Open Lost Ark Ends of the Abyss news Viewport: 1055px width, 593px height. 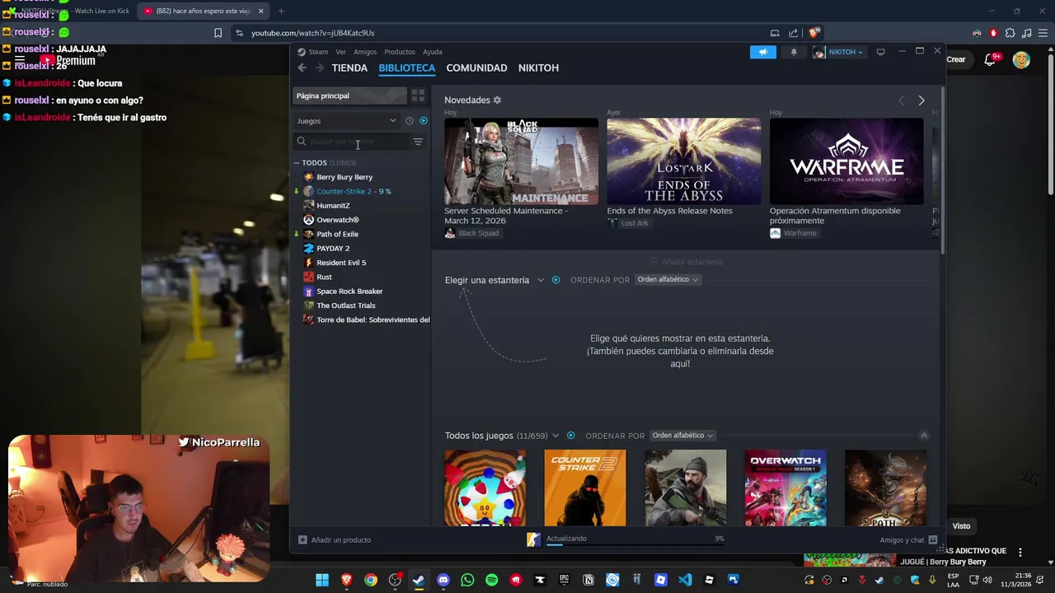684,161
